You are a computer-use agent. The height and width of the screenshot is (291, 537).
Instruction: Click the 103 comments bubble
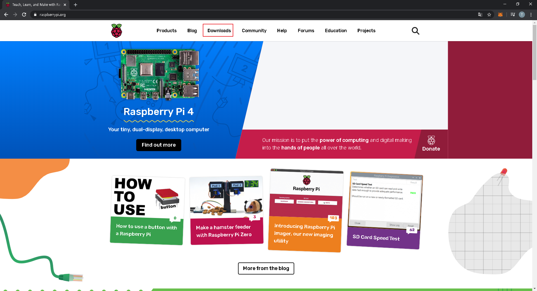coord(333,218)
